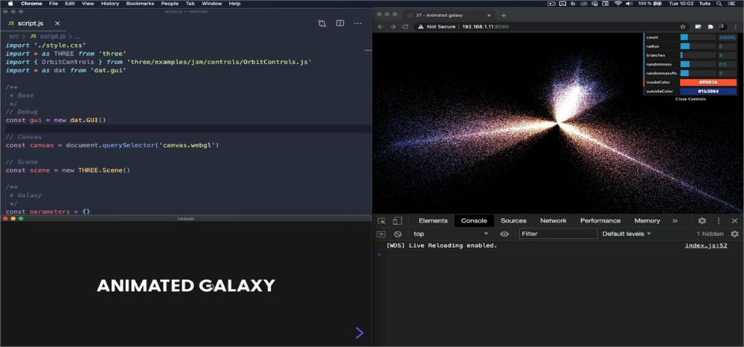Screen dimensions: 744x347
Task: Switch to the Performance DevTools tab
Action: pyautogui.click(x=600, y=220)
